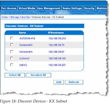Go to Device Settings tab

[x=72, y=8]
